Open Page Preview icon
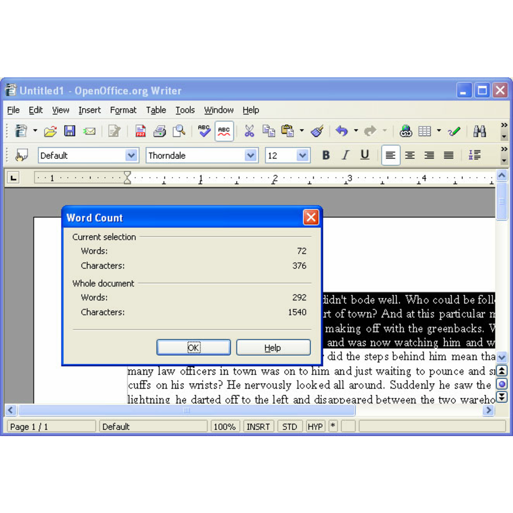 coord(179,131)
